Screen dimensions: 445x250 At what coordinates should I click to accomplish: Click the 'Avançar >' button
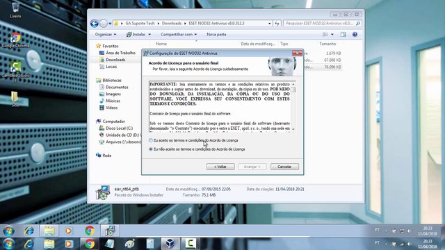[252, 167]
